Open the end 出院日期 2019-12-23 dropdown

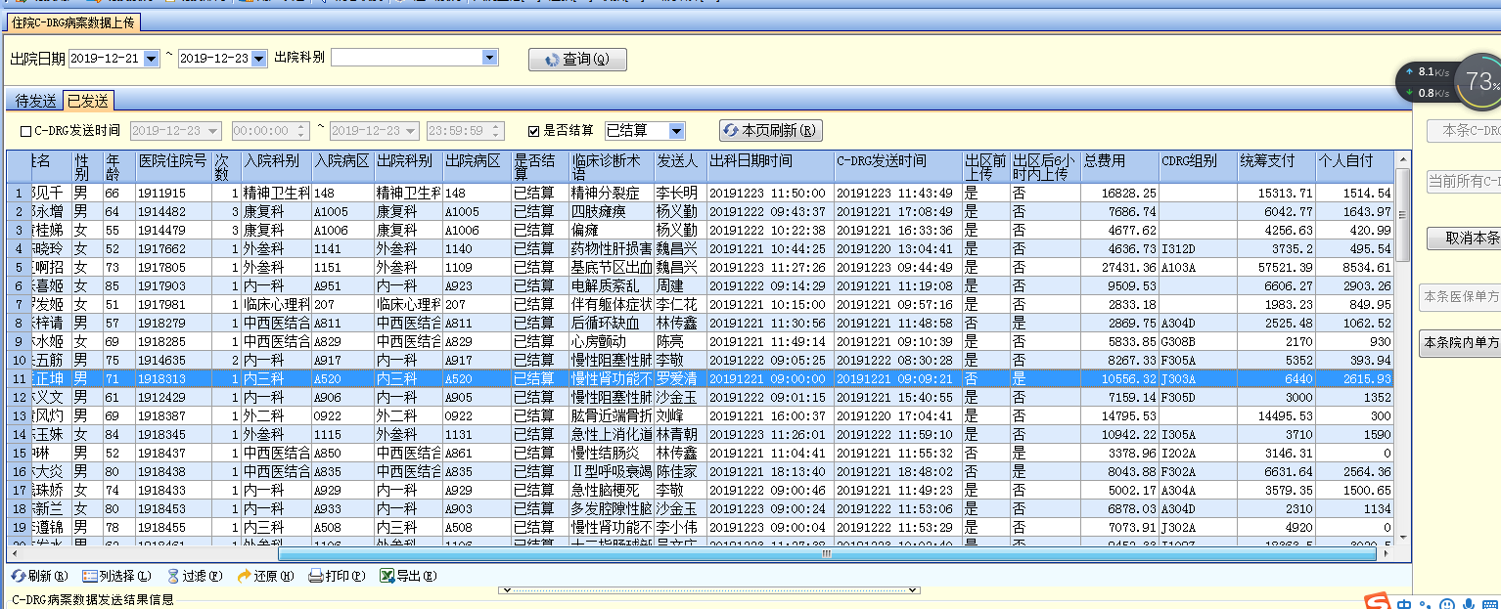tap(259, 59)
